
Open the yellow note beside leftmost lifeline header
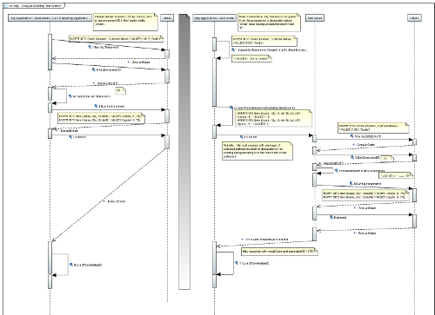[125, 22]
